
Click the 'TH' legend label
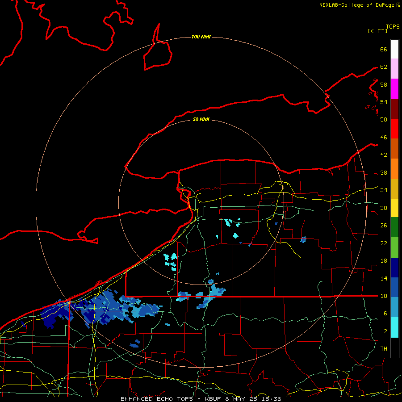tap(384, 349)
